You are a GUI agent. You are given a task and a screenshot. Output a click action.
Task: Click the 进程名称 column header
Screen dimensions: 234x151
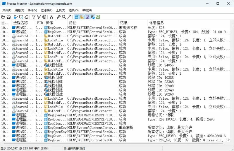coord(23,23)
